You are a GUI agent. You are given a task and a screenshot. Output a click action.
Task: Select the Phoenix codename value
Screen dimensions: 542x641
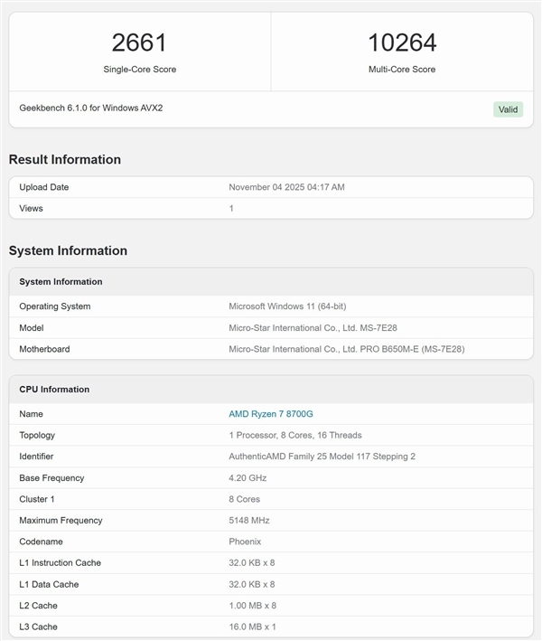[x=245, y=542]
